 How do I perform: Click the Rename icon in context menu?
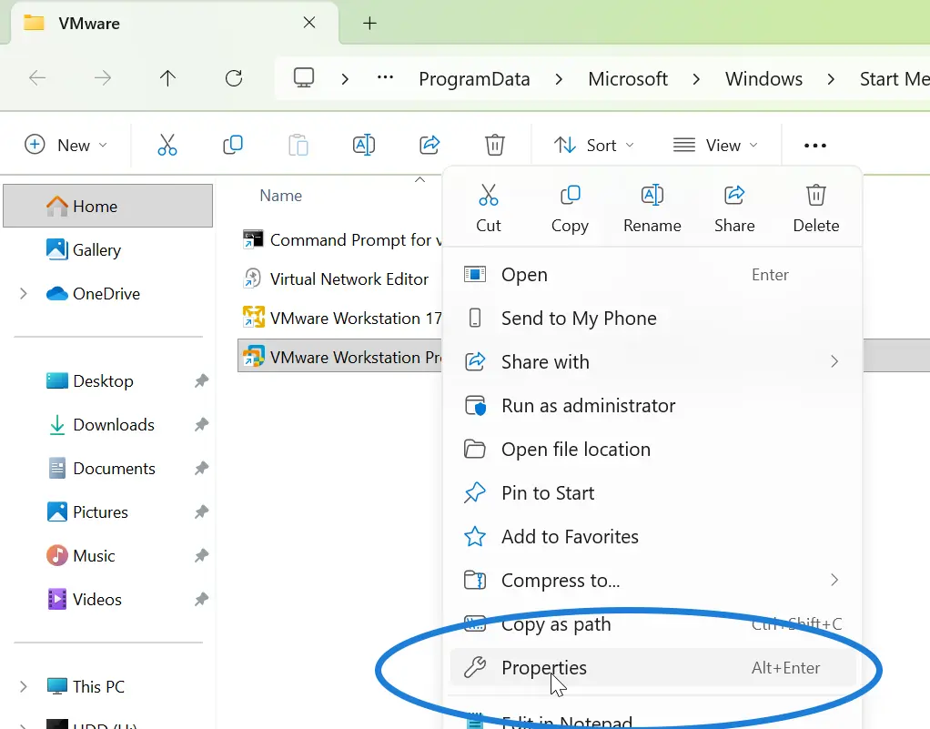click(x=652, y=196)
